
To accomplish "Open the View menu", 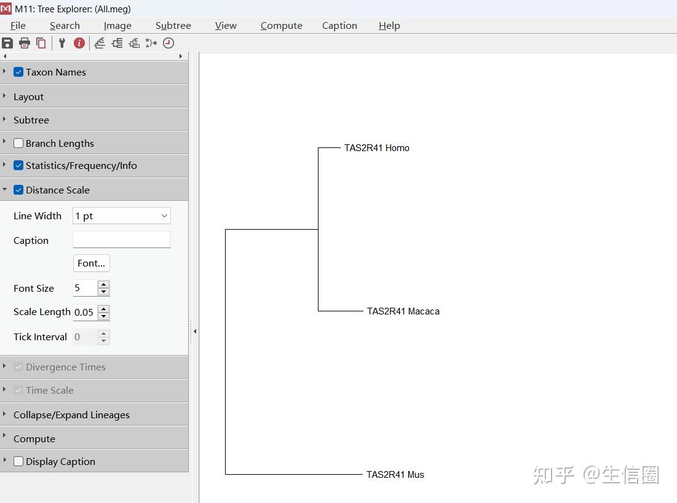I will click(x=226, y=25).
